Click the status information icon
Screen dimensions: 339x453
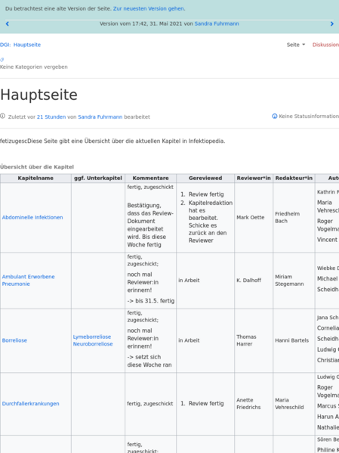(x=275, y=116)
